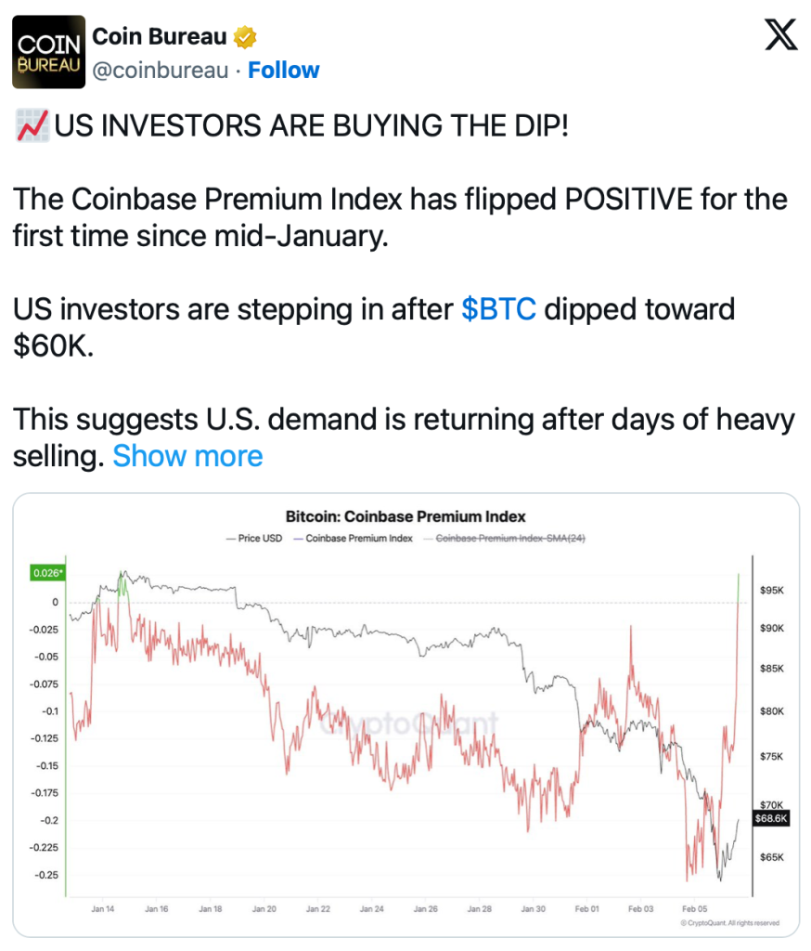Toggle the Price USD legend series
811x951 pixels.
pos(256,539)
